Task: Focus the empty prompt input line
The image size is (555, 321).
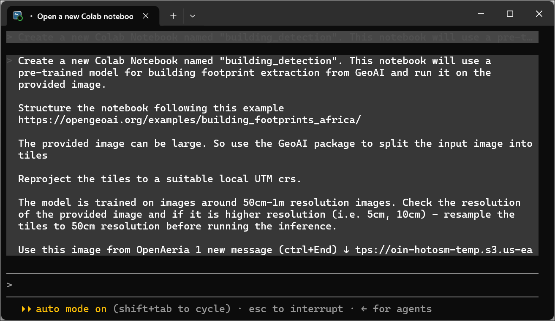Action: [x=272, y=285]
